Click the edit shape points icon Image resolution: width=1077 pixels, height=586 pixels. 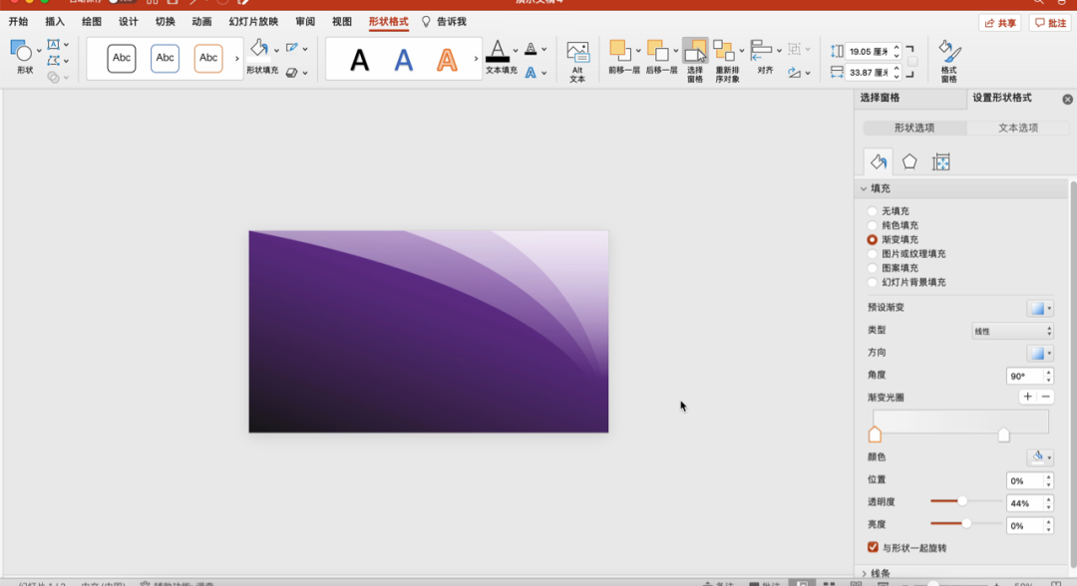54,61
